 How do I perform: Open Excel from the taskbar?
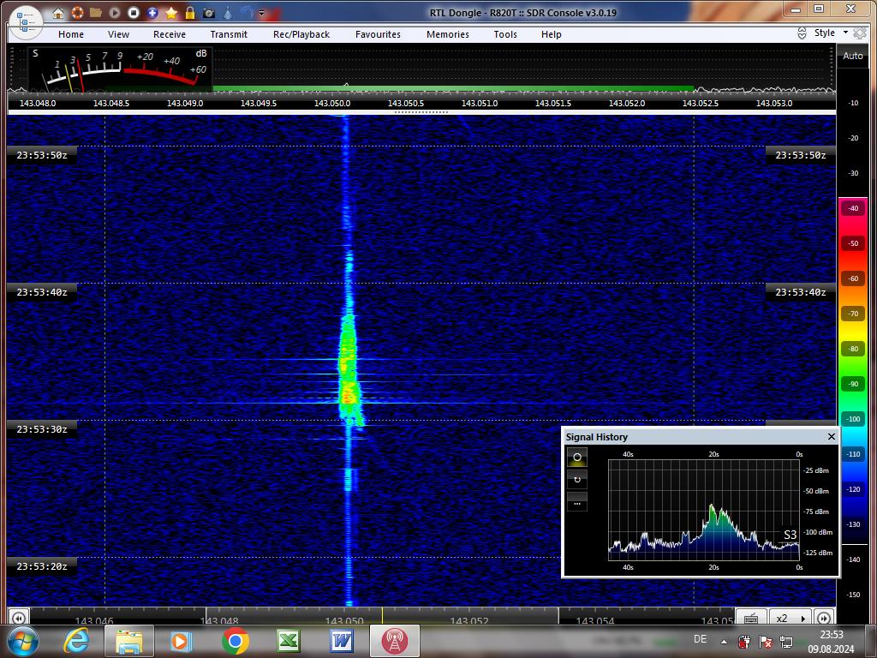tap(289, 641)
